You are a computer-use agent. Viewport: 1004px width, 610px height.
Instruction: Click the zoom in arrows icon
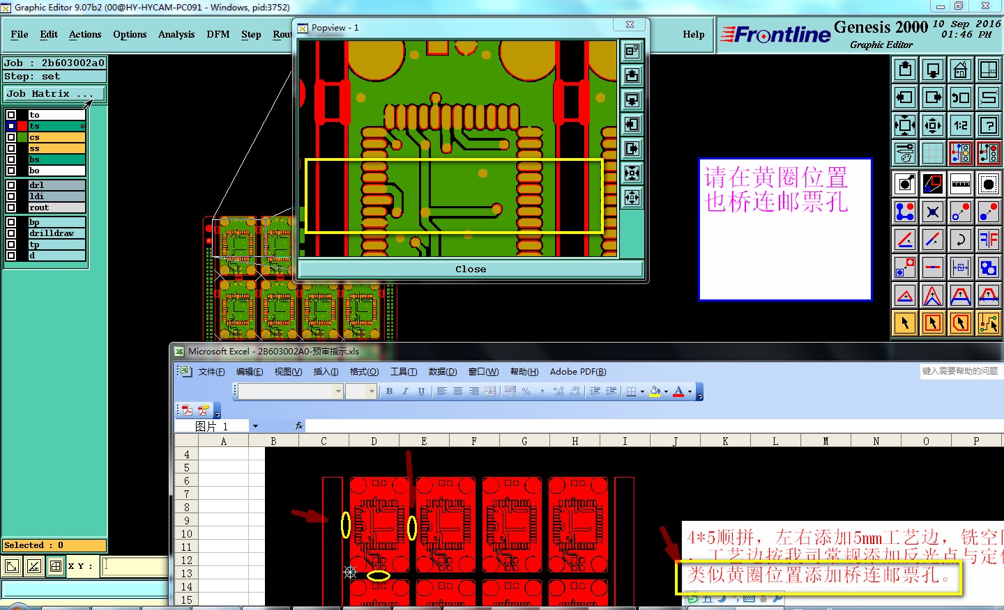(905, 125)
